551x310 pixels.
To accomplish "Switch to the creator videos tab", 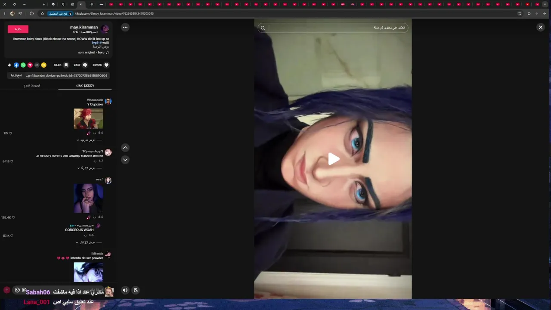I will click(32, 86).
